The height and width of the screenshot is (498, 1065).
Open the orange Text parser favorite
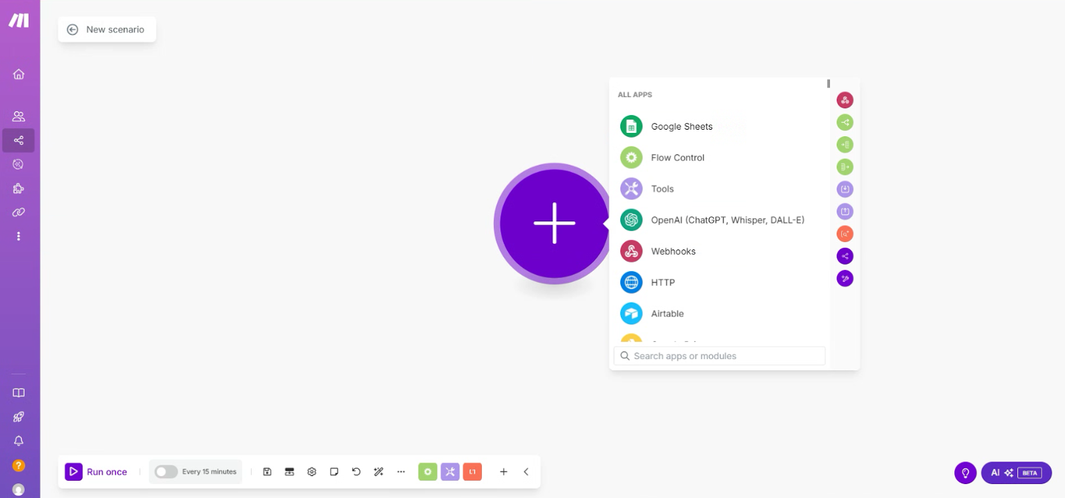473,471
